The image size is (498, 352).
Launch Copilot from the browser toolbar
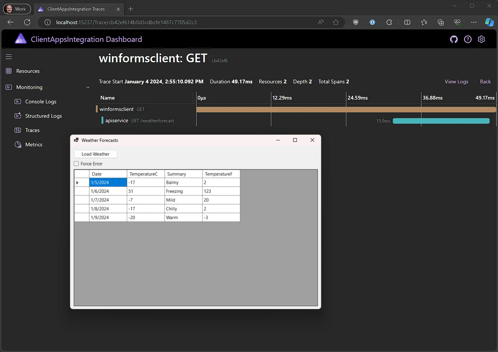489,22
